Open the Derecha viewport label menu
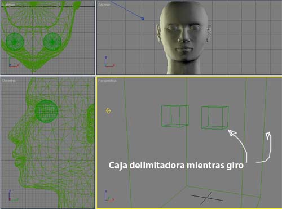Viewport: 282px width, 209px height. point(9,81)
